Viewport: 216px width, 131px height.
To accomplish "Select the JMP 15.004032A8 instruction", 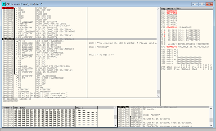I will [x=46, y=76].
